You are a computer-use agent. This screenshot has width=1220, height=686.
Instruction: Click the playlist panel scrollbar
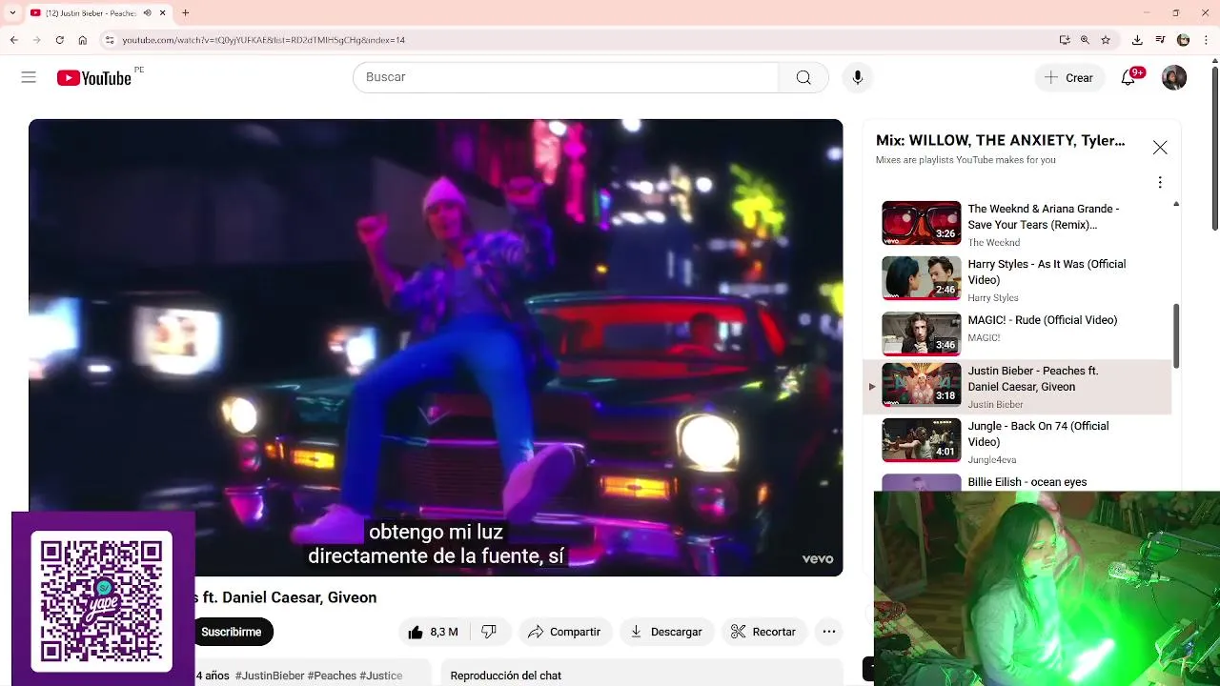pos(1176,335)
